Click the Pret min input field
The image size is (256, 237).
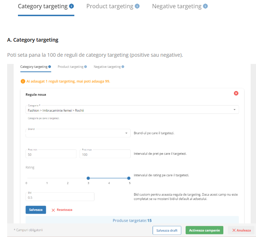pyautogui.click(x=51, y=154)
